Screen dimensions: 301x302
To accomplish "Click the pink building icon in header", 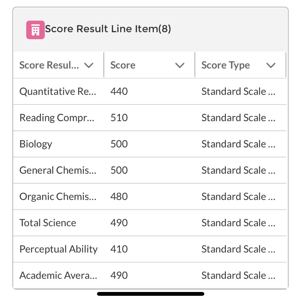I will tap(35, 30).
